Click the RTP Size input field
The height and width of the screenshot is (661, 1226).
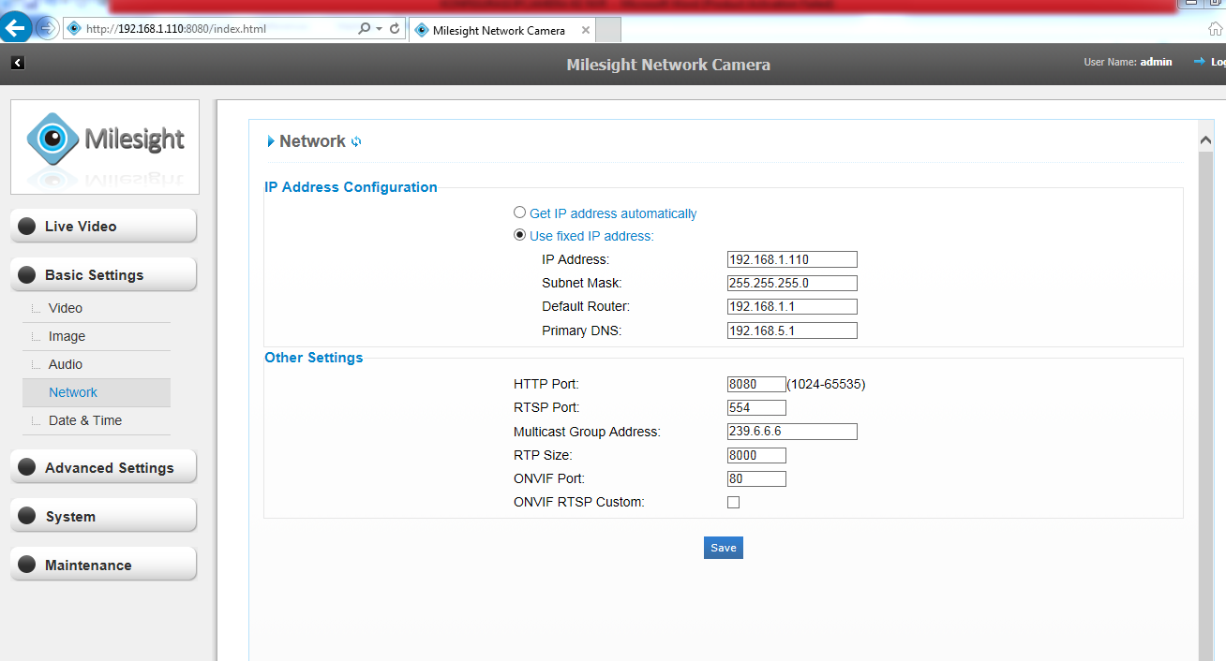(756, 455)
